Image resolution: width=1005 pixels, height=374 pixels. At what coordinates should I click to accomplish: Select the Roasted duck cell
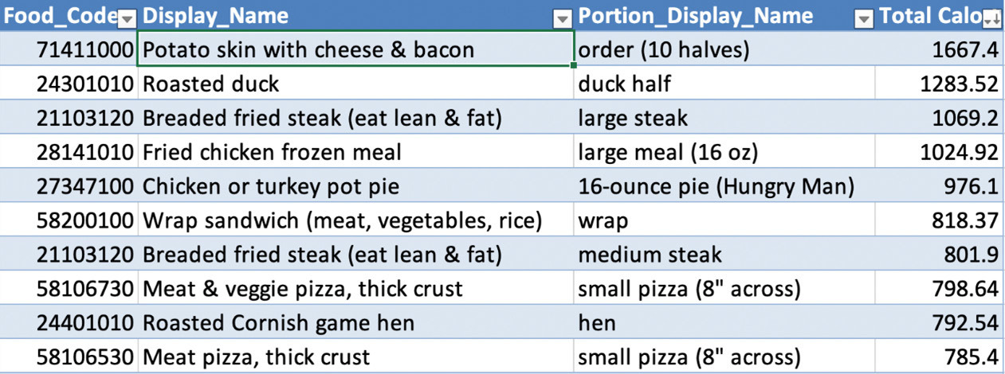click(x=355, y=84)
